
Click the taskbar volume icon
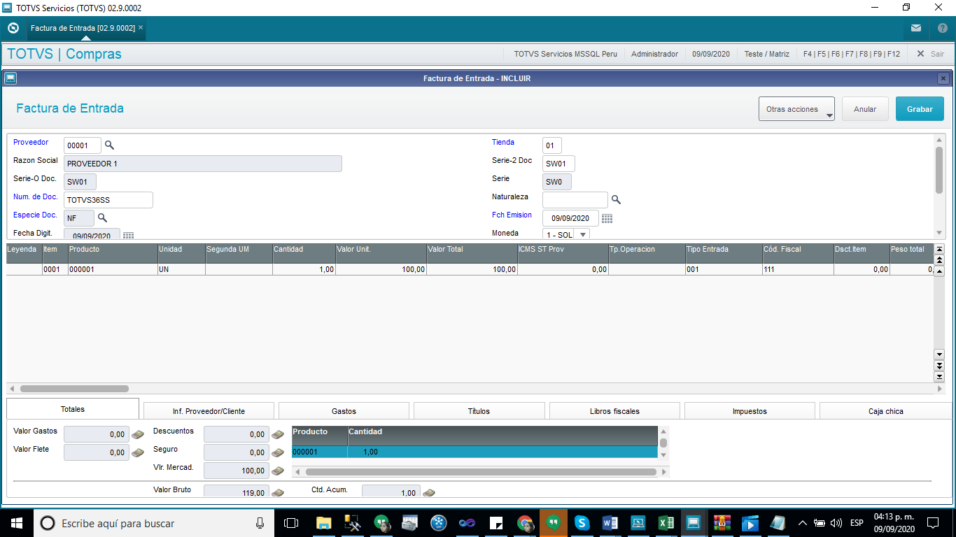pos(836,523)
